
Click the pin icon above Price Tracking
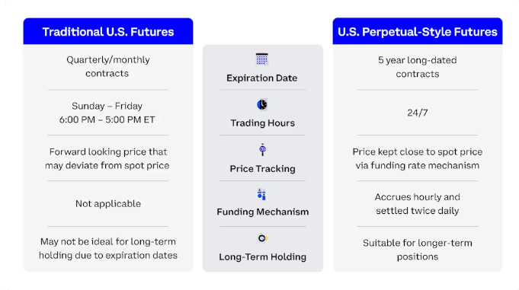pyautogui.click(x=262, y=150)
